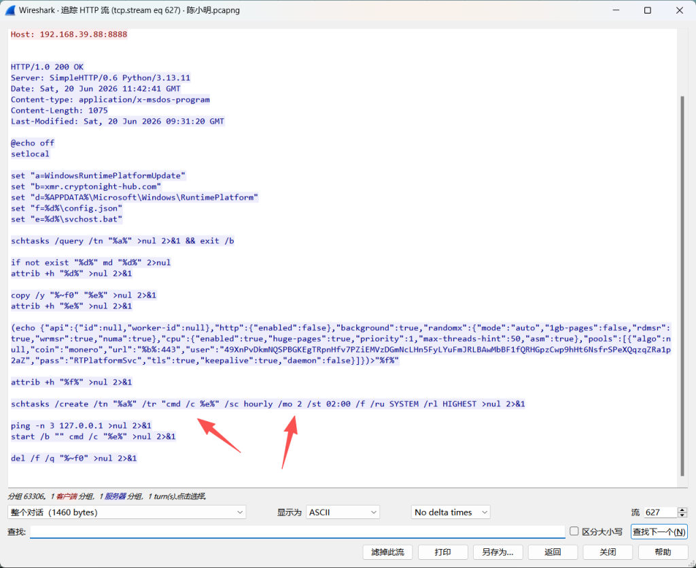This screenshot has width=696, height=568.
Task: Click the set "a=WindowsRuntimePlatformUpdate" line
Action: coord(98,176)
